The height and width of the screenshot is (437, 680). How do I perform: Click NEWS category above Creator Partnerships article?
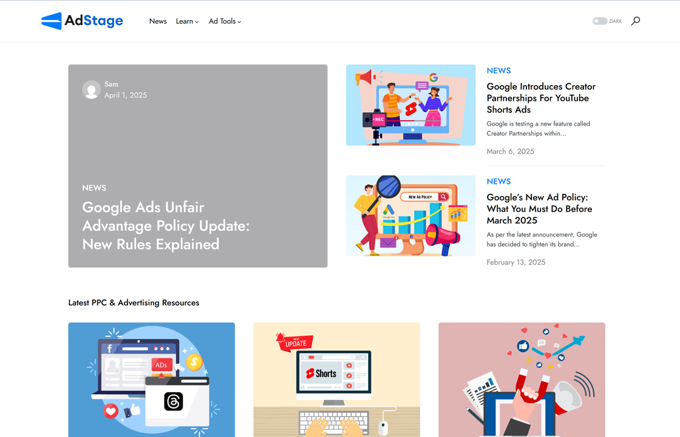[498, 70]
